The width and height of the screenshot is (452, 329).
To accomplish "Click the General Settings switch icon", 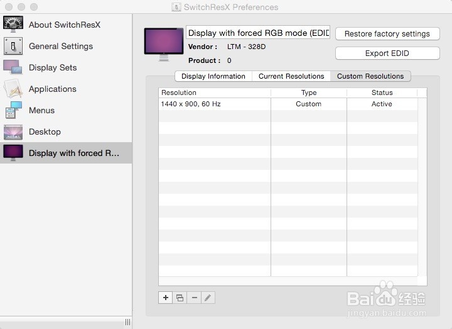I will click(13, 46).
